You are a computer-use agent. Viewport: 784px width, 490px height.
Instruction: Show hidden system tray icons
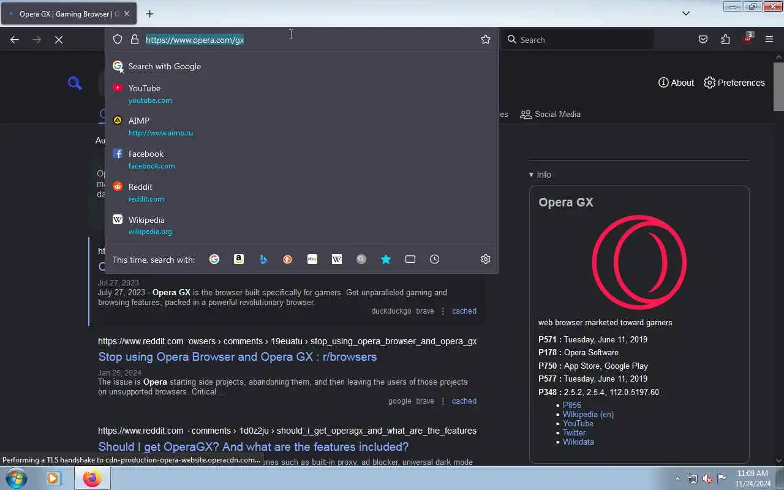tap(677, 478)
